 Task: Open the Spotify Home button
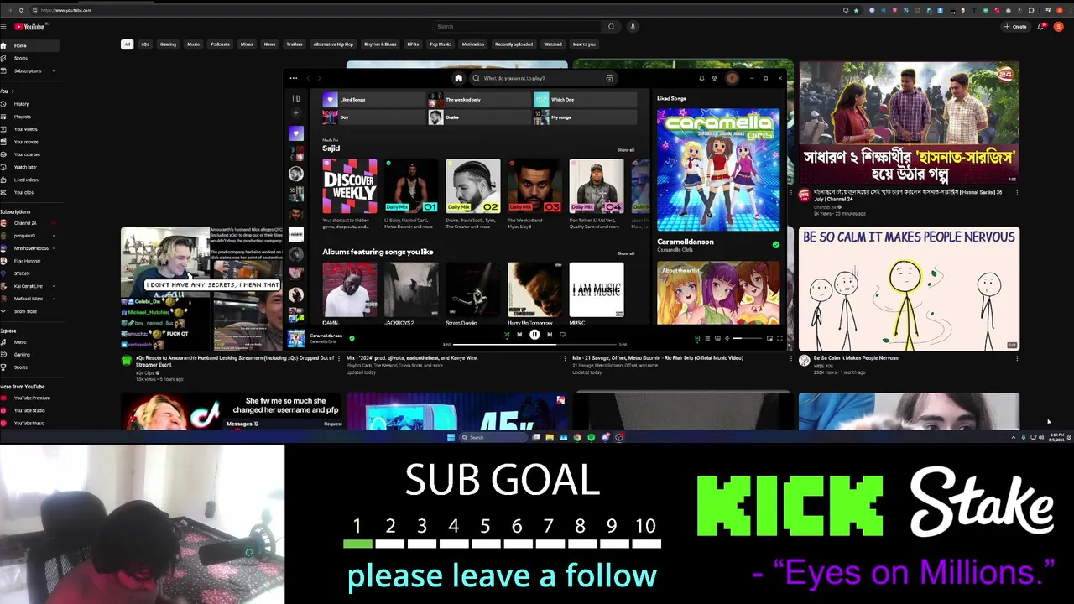click(x=459, y=78)
